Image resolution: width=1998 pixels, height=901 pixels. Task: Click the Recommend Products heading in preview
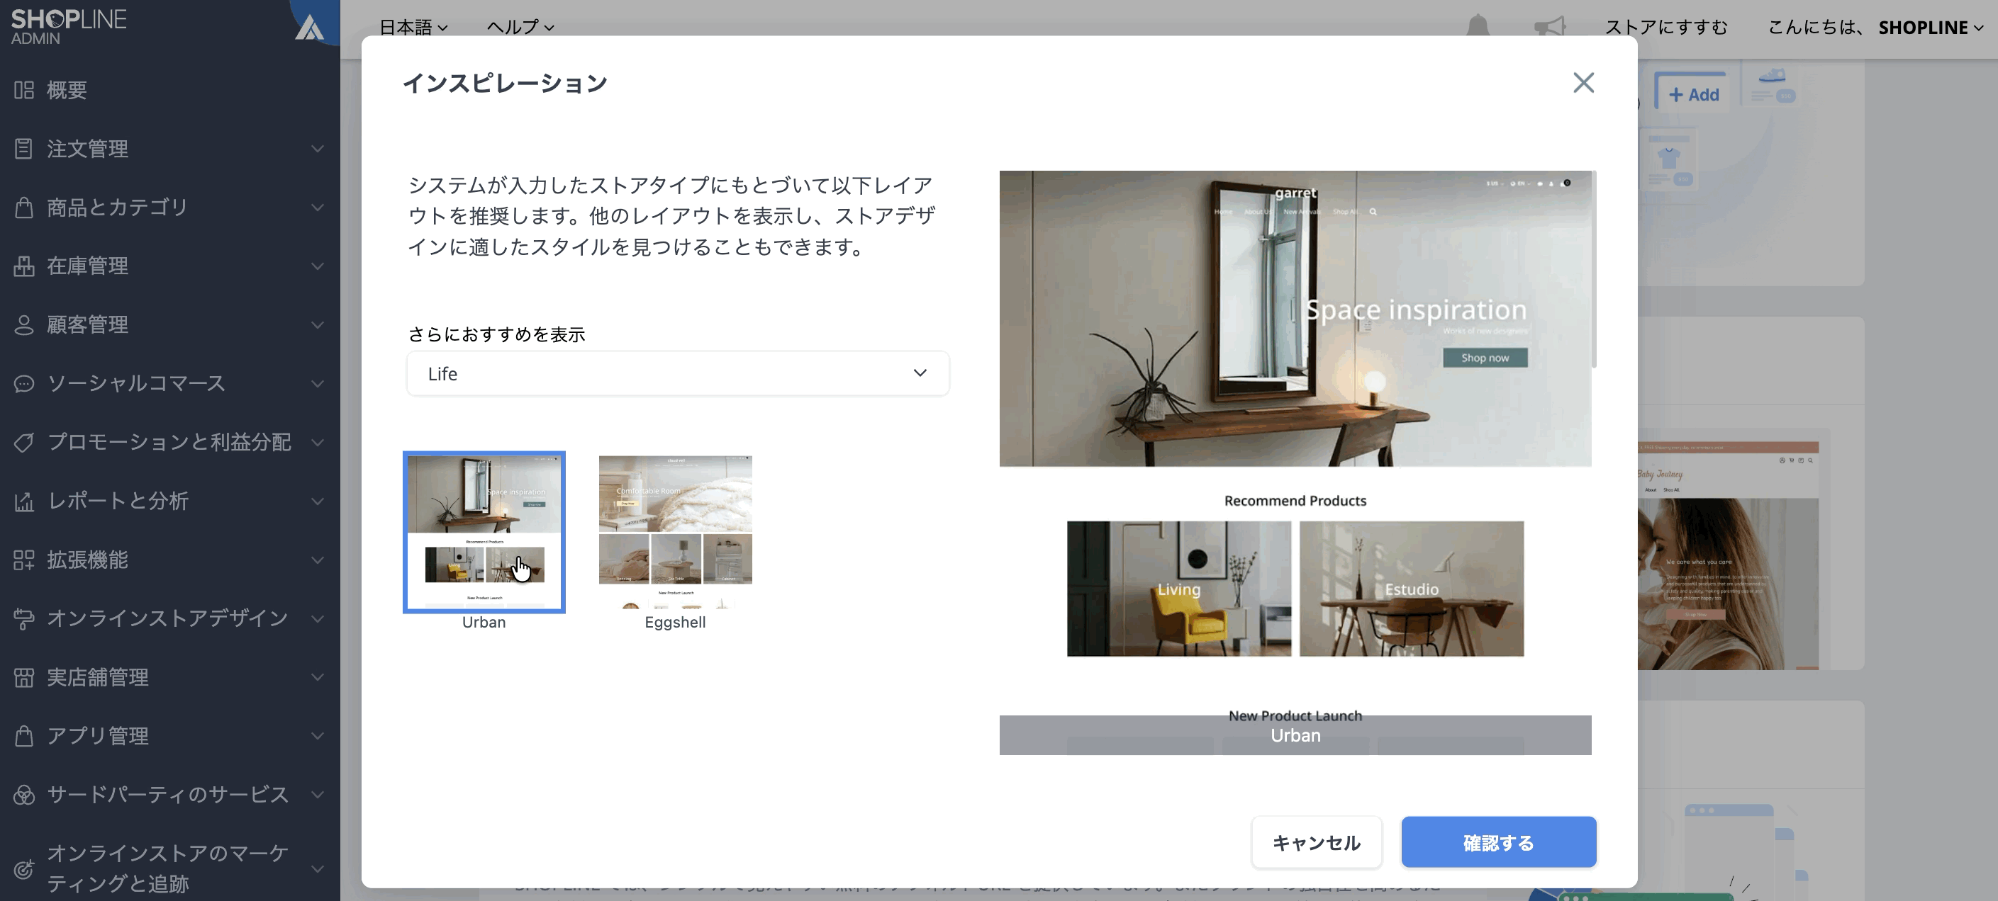1295,501
